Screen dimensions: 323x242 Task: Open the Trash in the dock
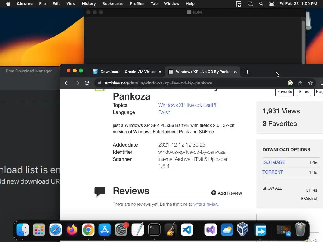pyautogui.click(x=300, y=229)
